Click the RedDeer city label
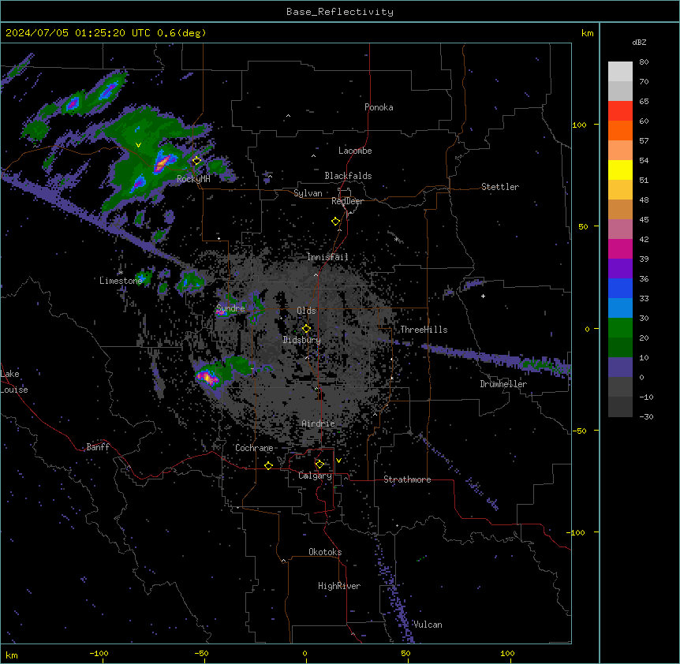 click(347, 201)
